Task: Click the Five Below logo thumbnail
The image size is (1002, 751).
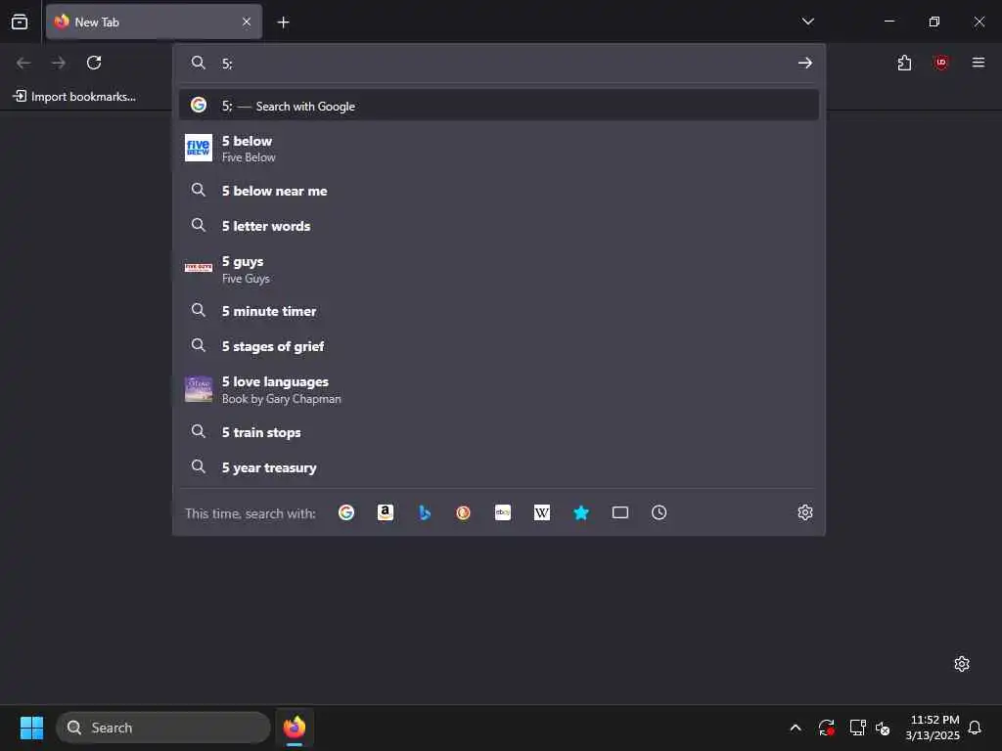Action: (x=198, y=149)
